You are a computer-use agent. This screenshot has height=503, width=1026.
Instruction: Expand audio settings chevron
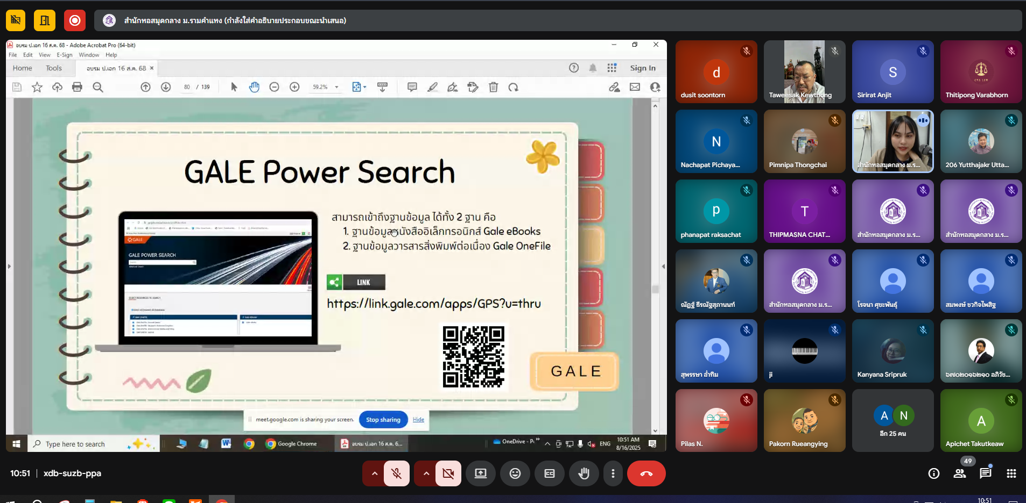[374, 473]
